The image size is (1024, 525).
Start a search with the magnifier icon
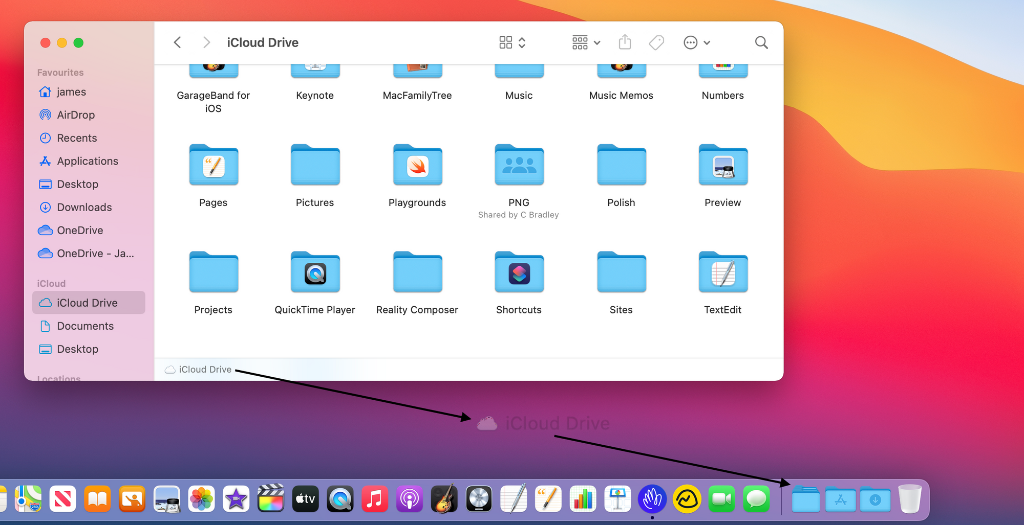coord(761,42)
